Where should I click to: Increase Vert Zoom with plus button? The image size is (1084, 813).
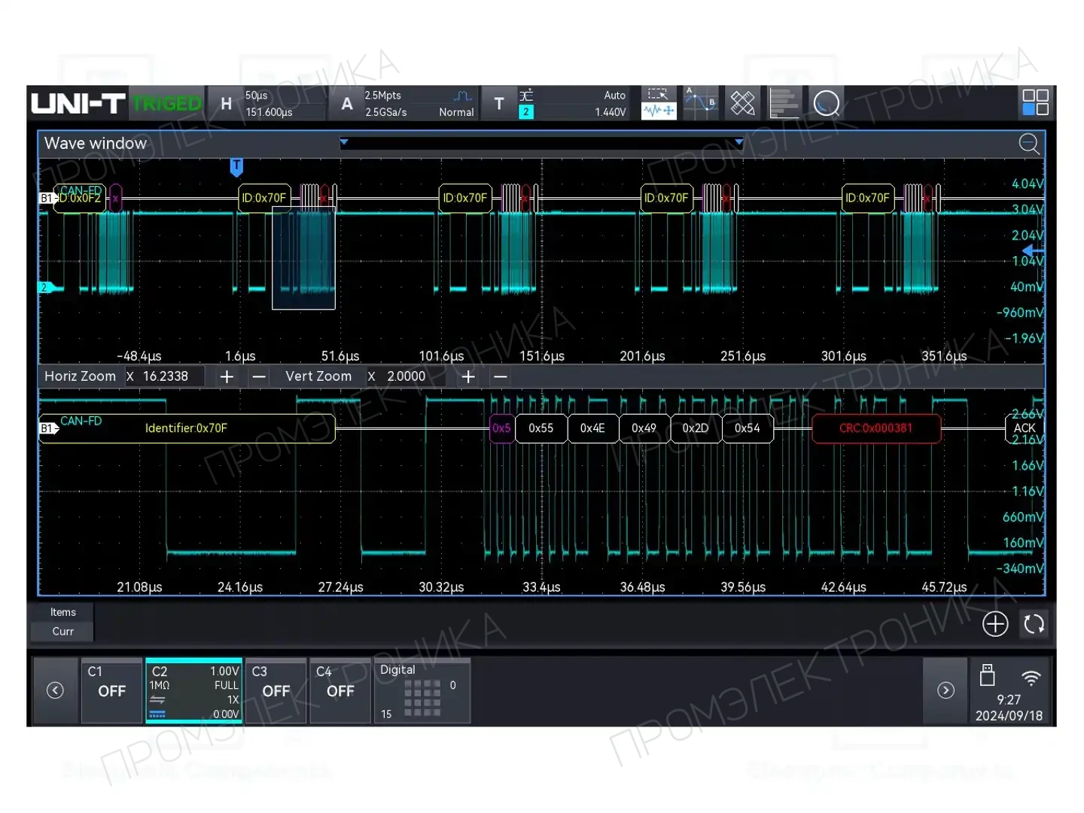467,376
